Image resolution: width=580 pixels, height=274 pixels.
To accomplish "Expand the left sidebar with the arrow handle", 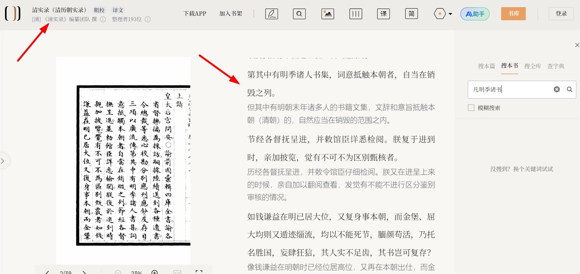I will [x=3, y=161].
